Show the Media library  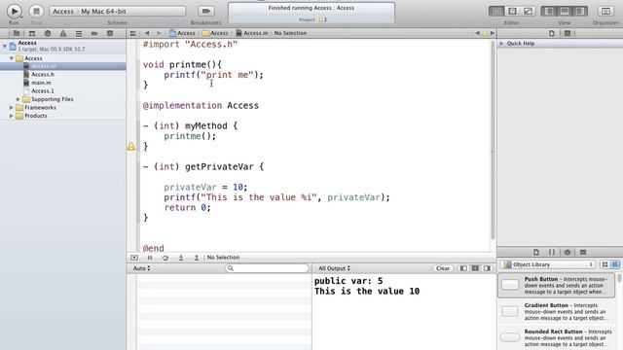tap(583, 253)
